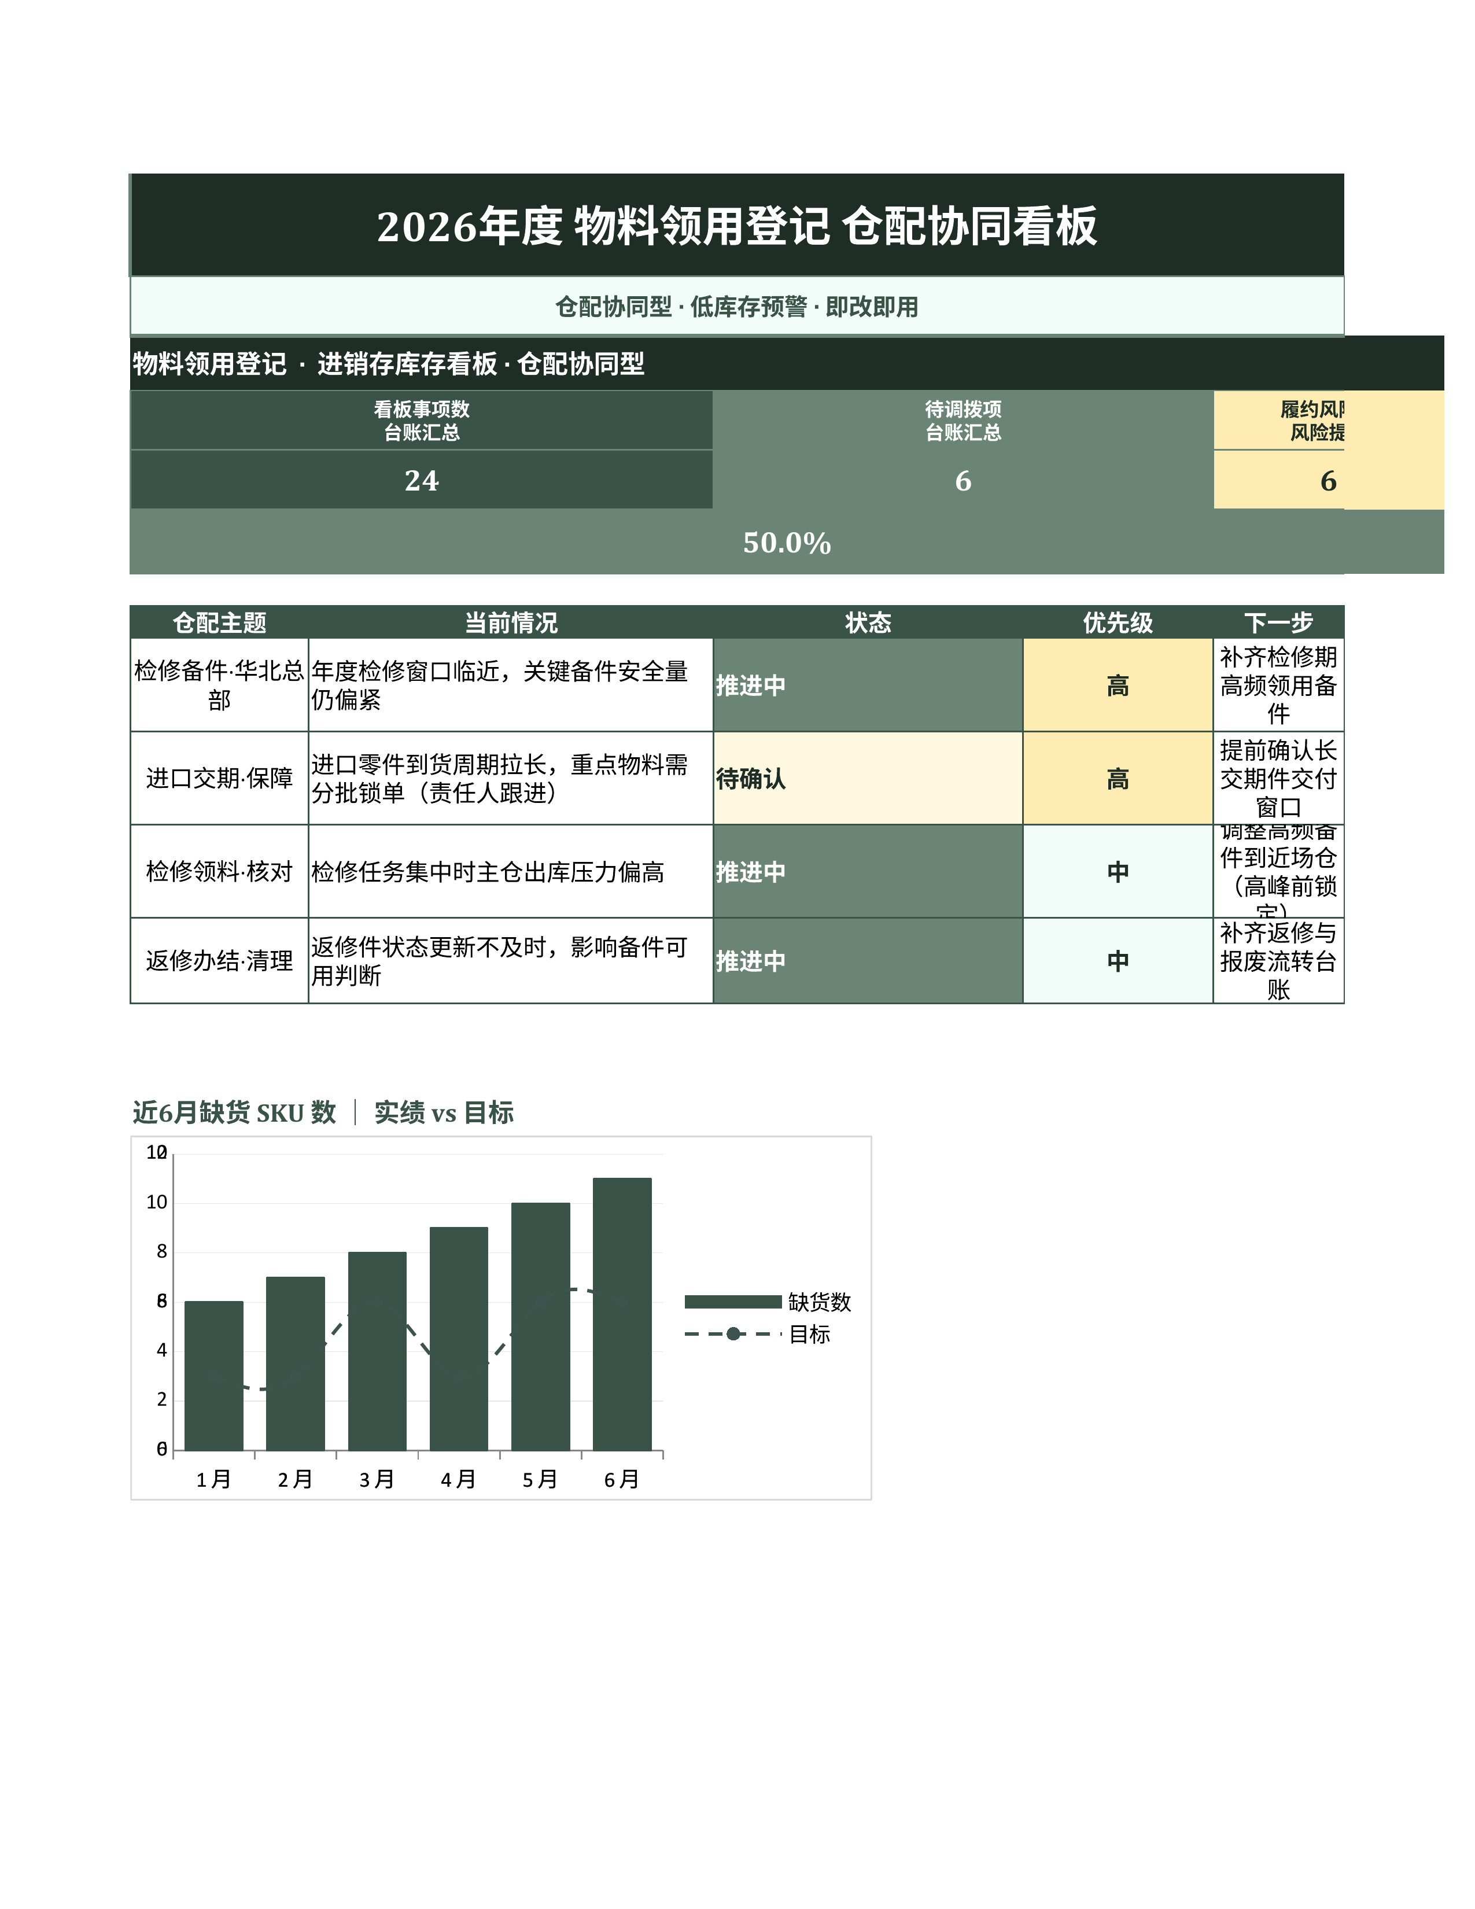Click the 6月 bar in the chart
1475x1909 pixels.
click(622, 1315)
